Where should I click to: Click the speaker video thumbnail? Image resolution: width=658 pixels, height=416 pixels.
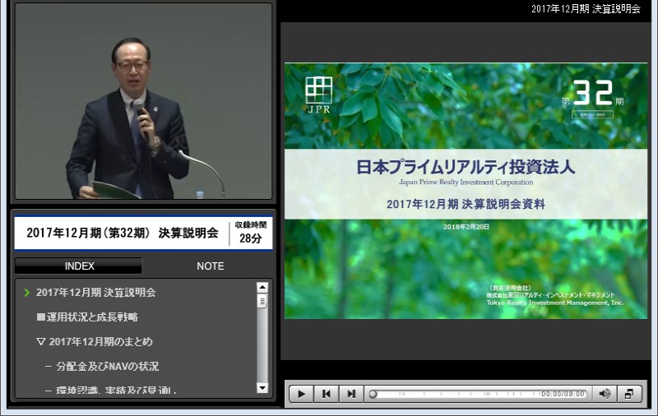[143, 101]
